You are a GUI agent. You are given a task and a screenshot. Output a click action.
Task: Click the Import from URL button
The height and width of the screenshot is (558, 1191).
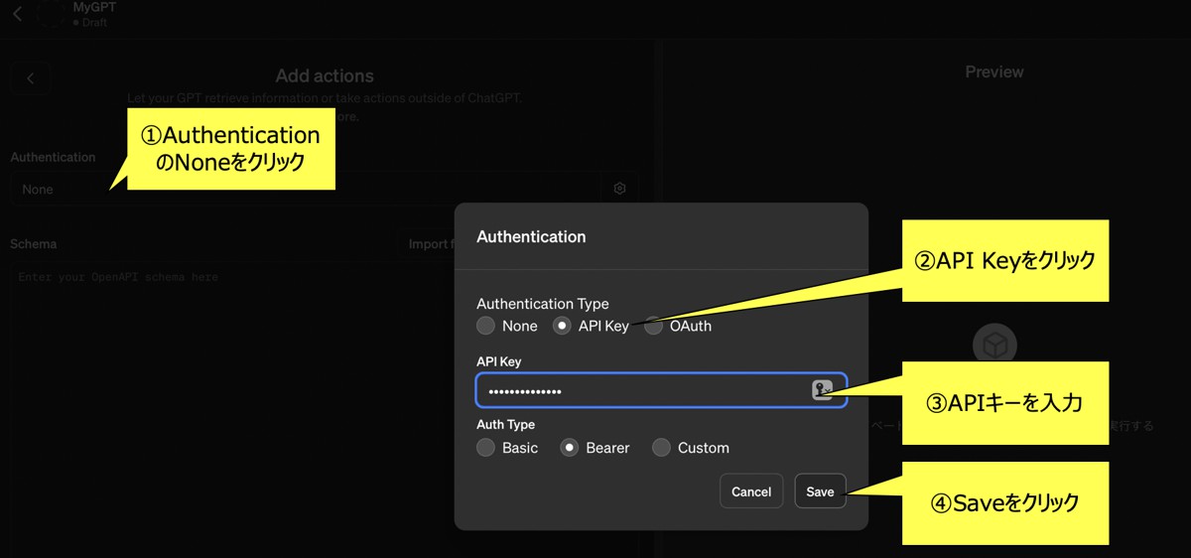tap(427, 244)
